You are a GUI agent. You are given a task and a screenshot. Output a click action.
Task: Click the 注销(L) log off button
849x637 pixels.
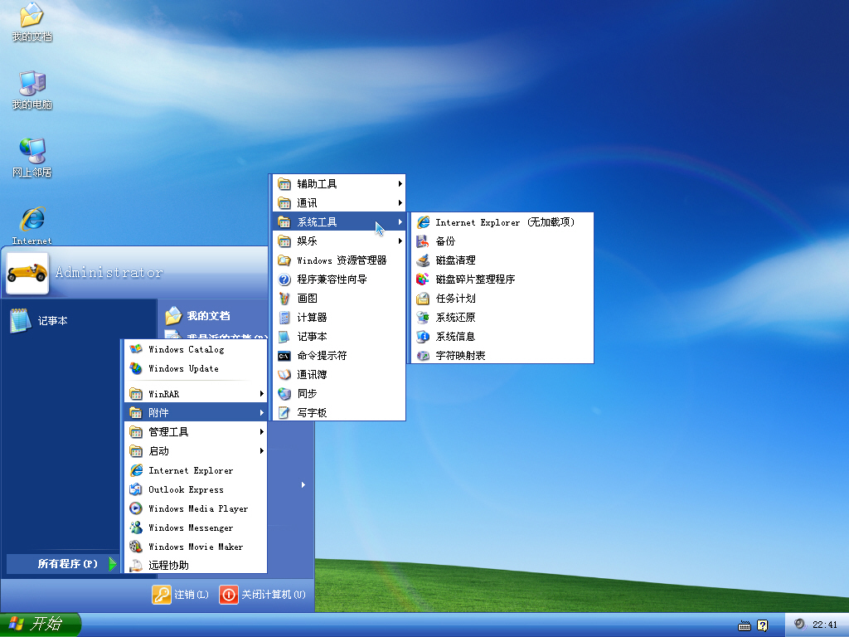click(x=180, y=594)
